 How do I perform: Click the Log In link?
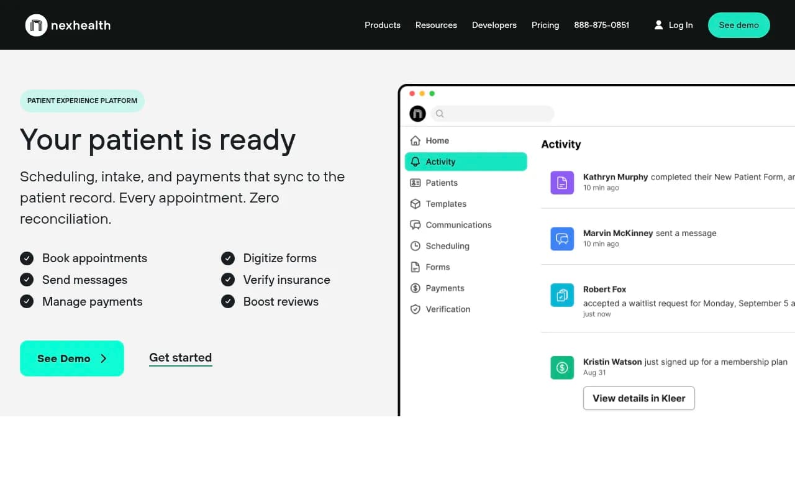pyautogui.click(x=681, y=25)
